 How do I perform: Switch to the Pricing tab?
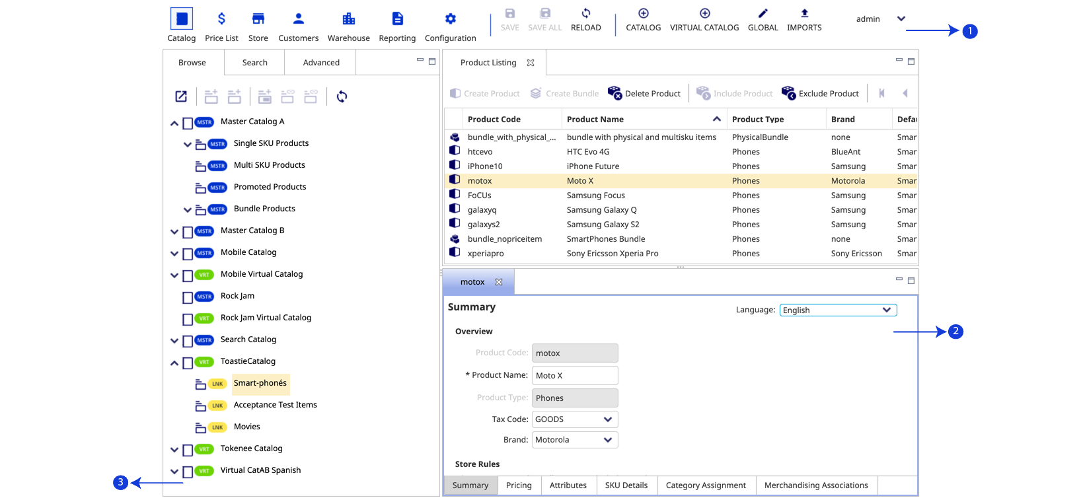point(519,485)
